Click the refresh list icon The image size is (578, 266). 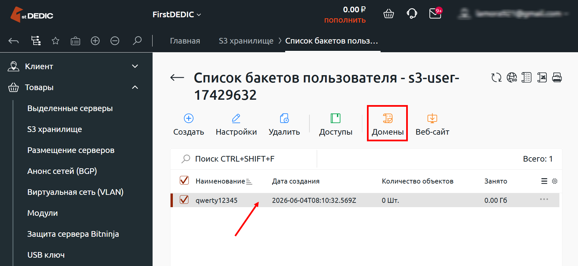(496, 78)
